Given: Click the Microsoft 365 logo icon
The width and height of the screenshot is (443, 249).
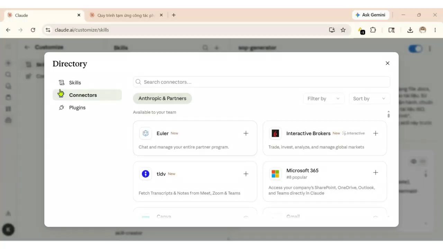Looking at the screenshot, I should coord(275,174).
